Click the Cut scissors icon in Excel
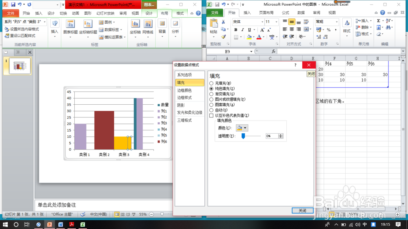 tap(223, 22)
